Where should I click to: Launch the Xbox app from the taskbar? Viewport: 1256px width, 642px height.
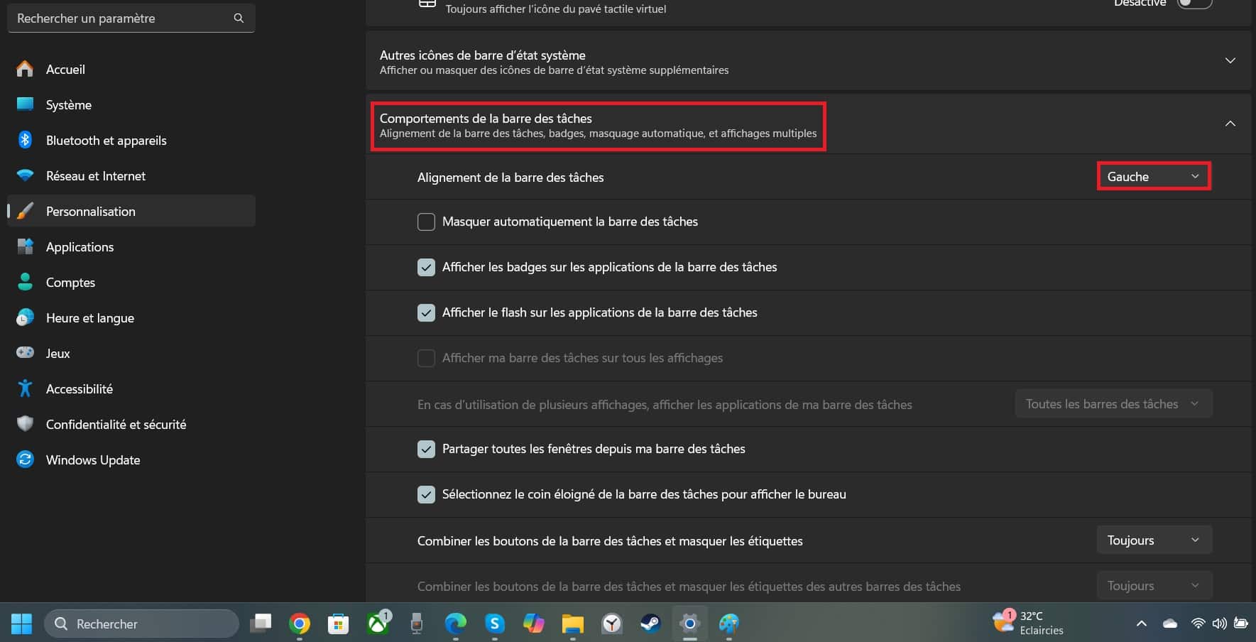[377, 624]
